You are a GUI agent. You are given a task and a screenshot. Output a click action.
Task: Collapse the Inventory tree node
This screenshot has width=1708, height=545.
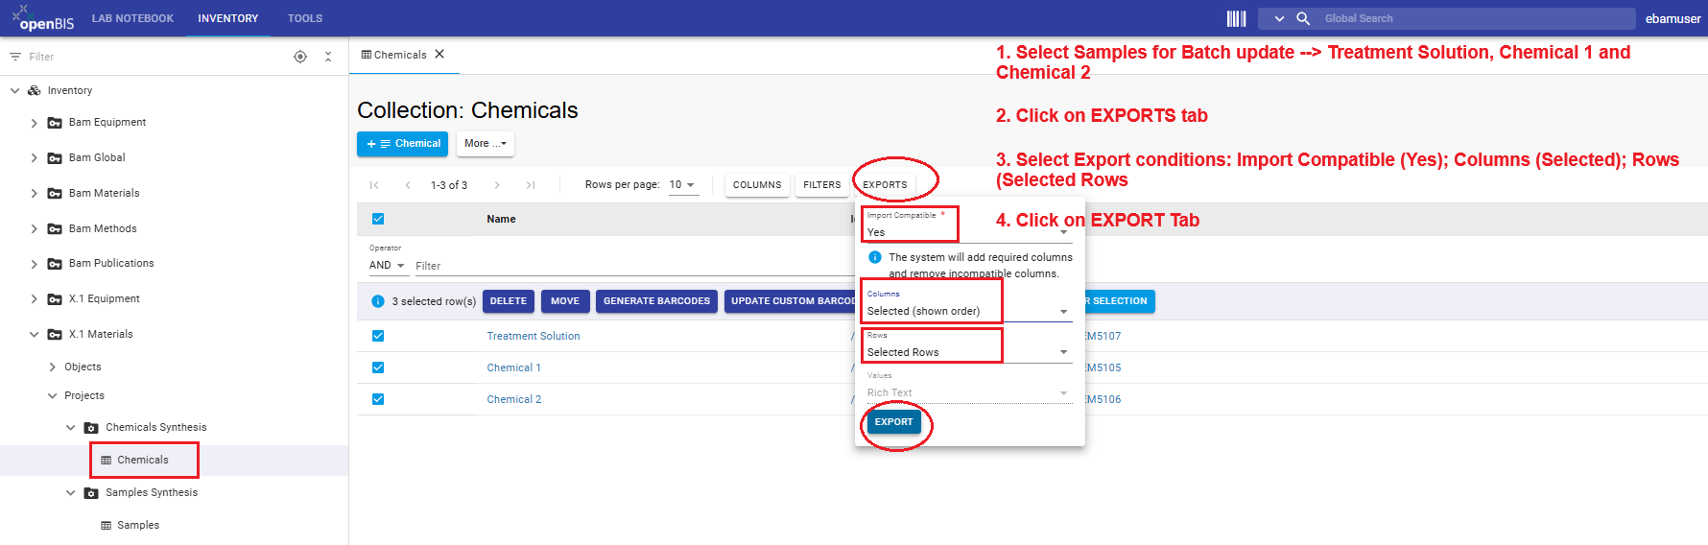click(x=14, y=90)
